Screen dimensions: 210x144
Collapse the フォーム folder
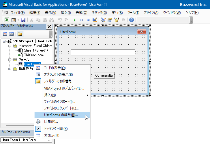point(10,60)
